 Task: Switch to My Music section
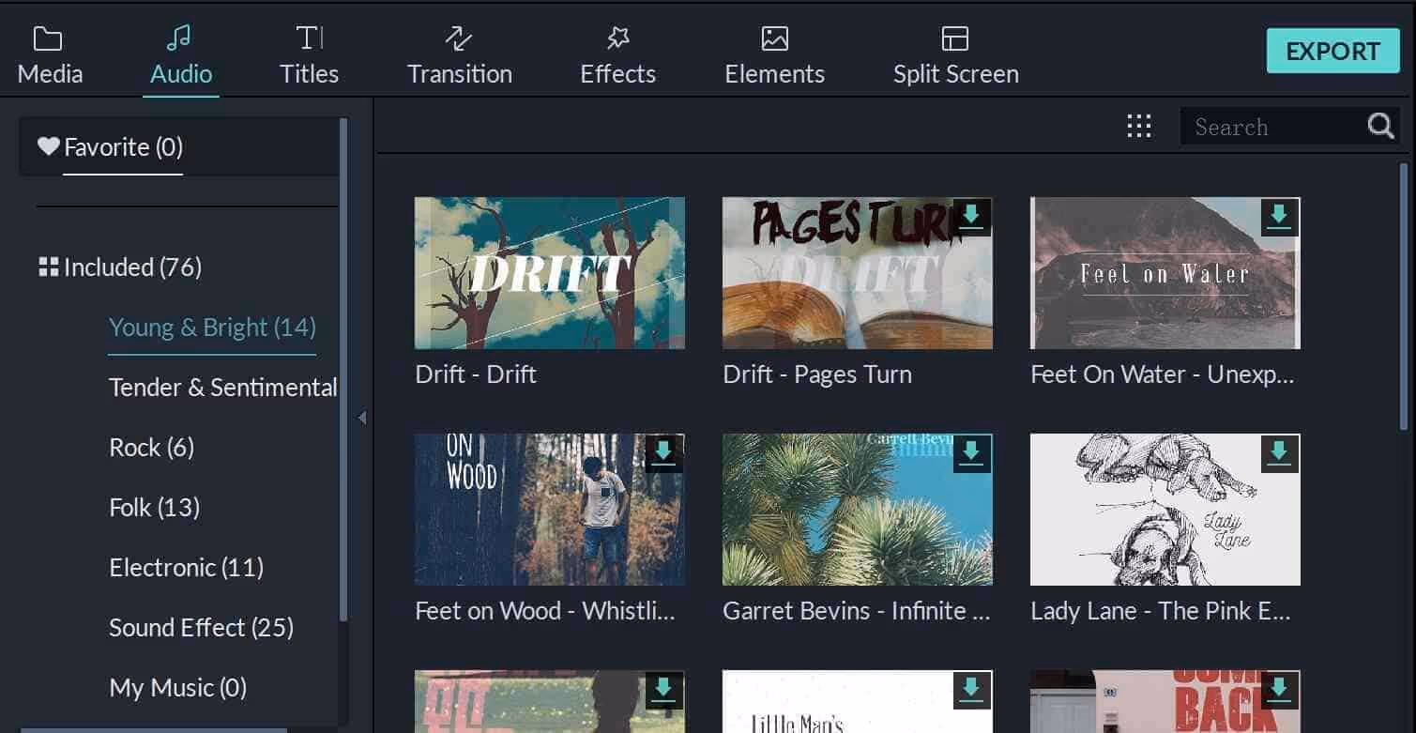click(x=176, y=688)
